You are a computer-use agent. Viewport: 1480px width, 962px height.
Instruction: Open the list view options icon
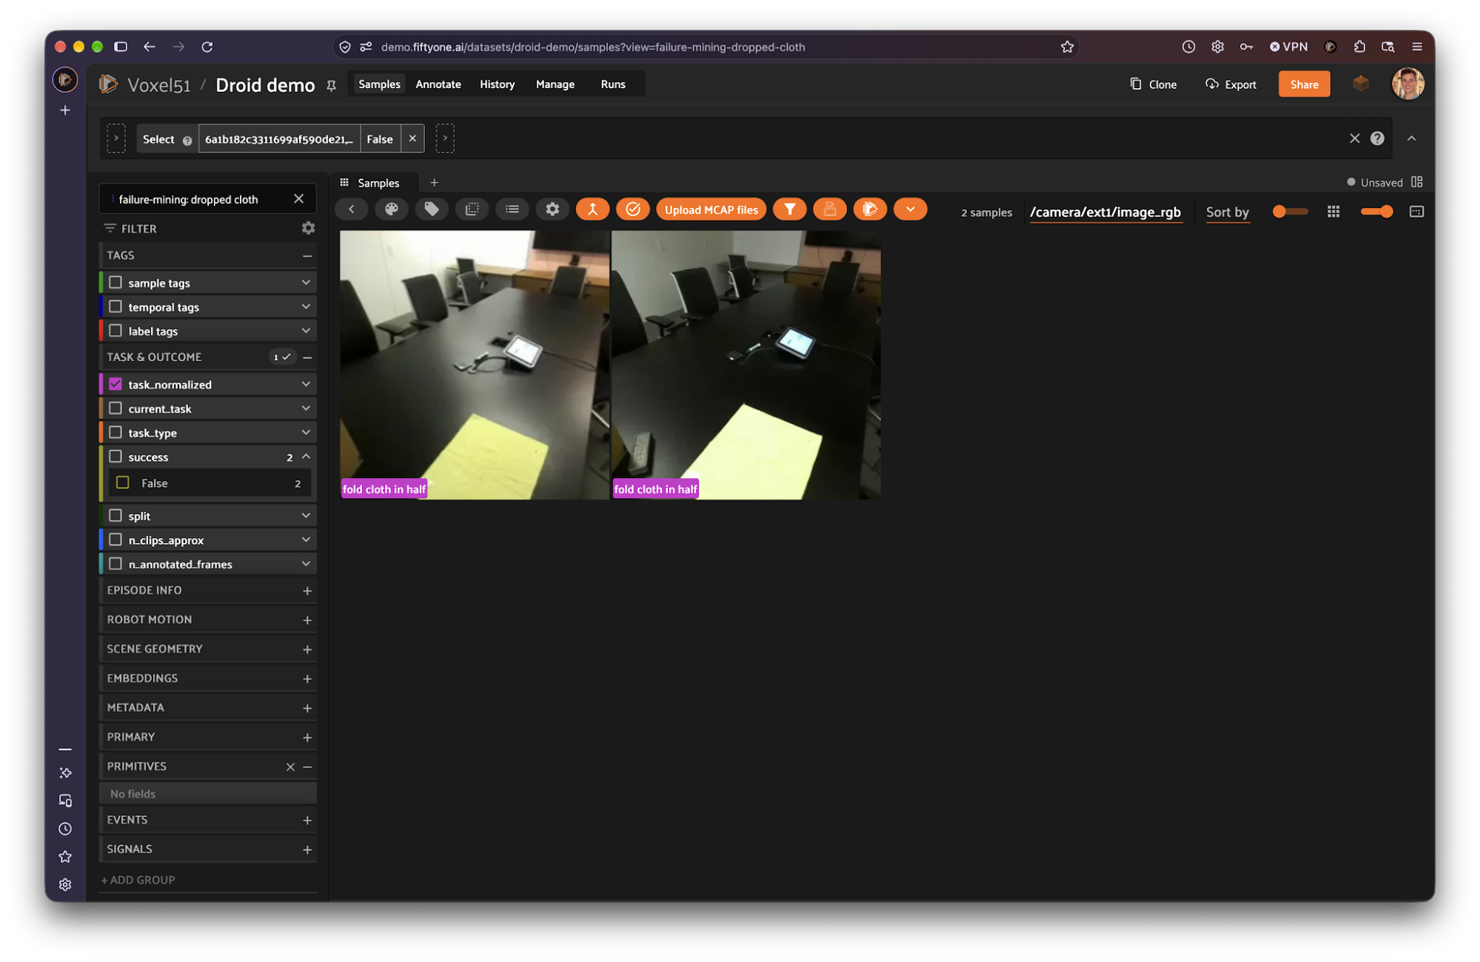coord(512,209)
